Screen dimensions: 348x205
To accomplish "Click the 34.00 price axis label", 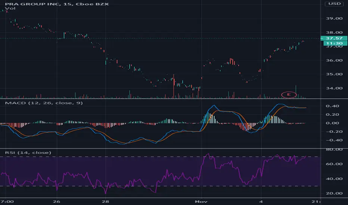I will pyautogui.click(x=334, y=88).
